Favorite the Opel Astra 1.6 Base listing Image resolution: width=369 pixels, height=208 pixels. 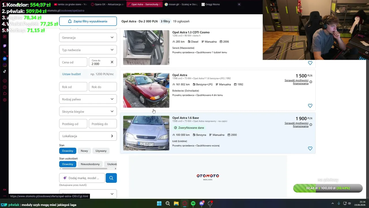[x=310, y=148]
